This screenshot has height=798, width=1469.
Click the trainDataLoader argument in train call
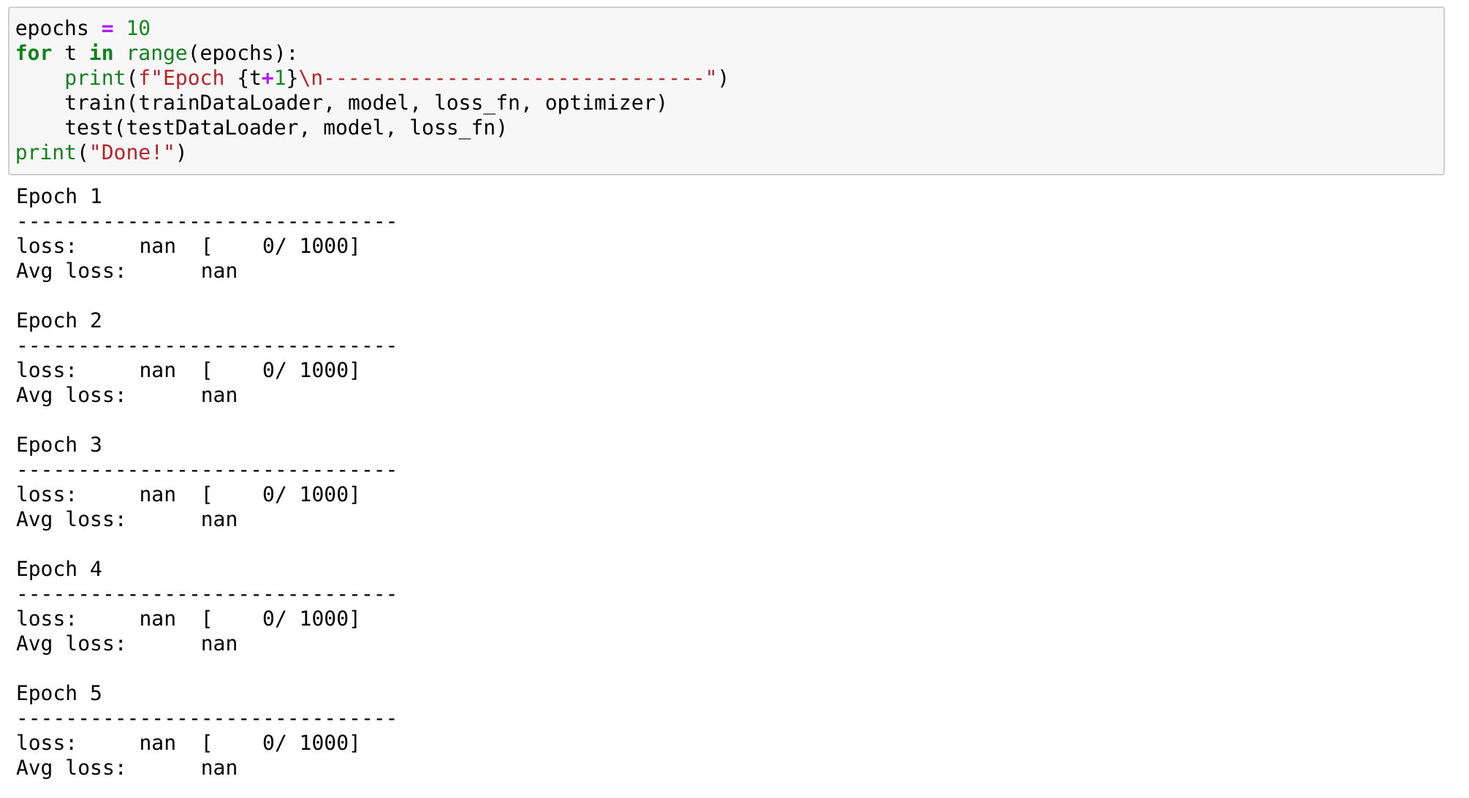tap(230, 103)
